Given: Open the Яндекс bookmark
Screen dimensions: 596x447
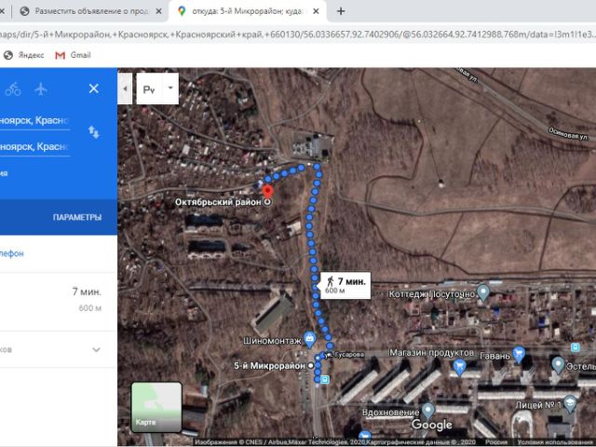Looking at the screenshot, I should pyautogui.click(x=30, y=55).
